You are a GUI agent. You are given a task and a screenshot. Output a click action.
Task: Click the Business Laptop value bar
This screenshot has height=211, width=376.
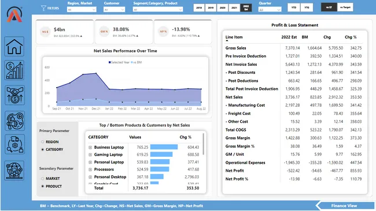pyautogui.click(x=164, y=147)
